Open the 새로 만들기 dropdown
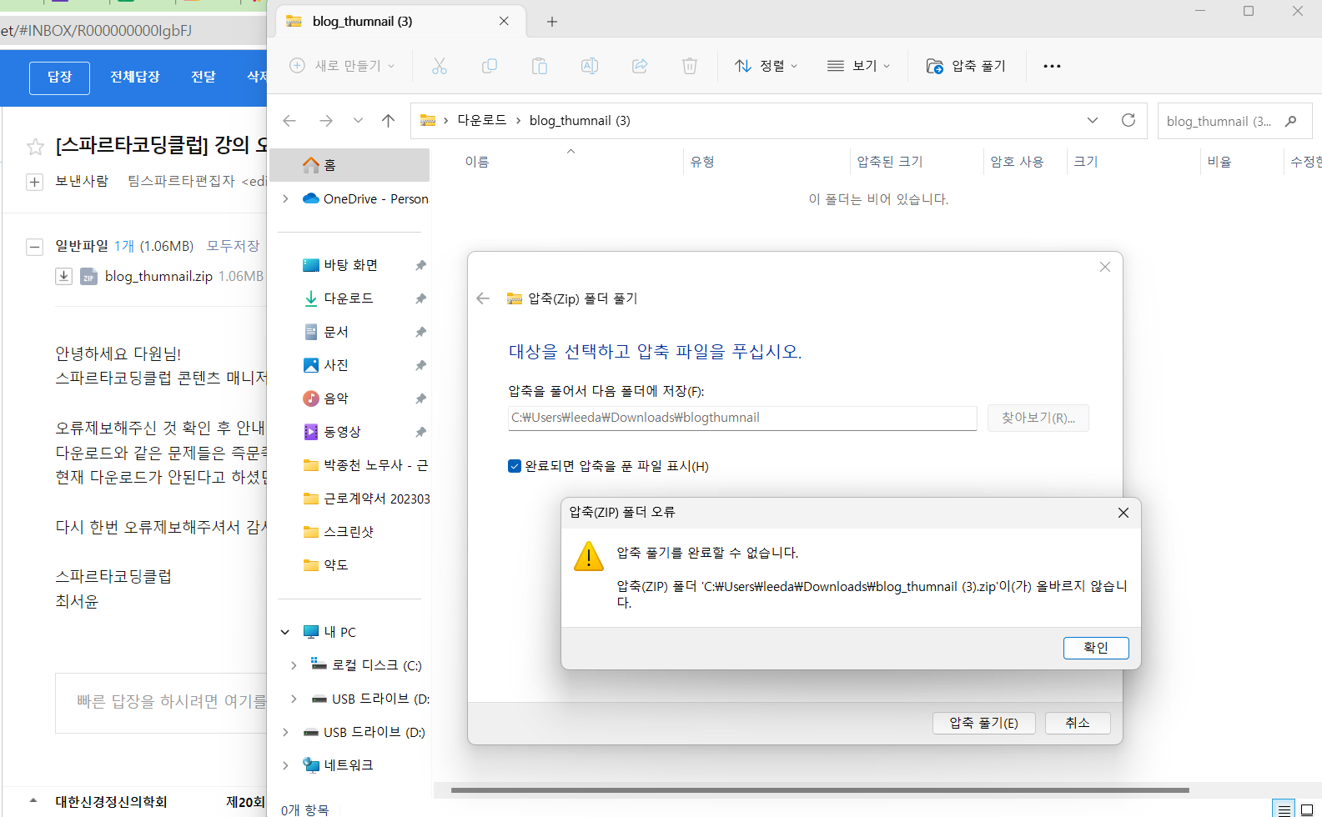 point(342,66)
